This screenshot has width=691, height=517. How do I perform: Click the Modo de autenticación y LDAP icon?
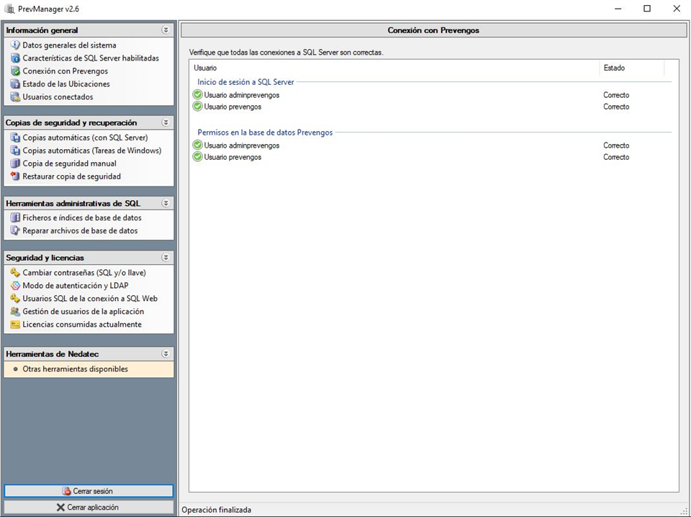coord(15,286)
